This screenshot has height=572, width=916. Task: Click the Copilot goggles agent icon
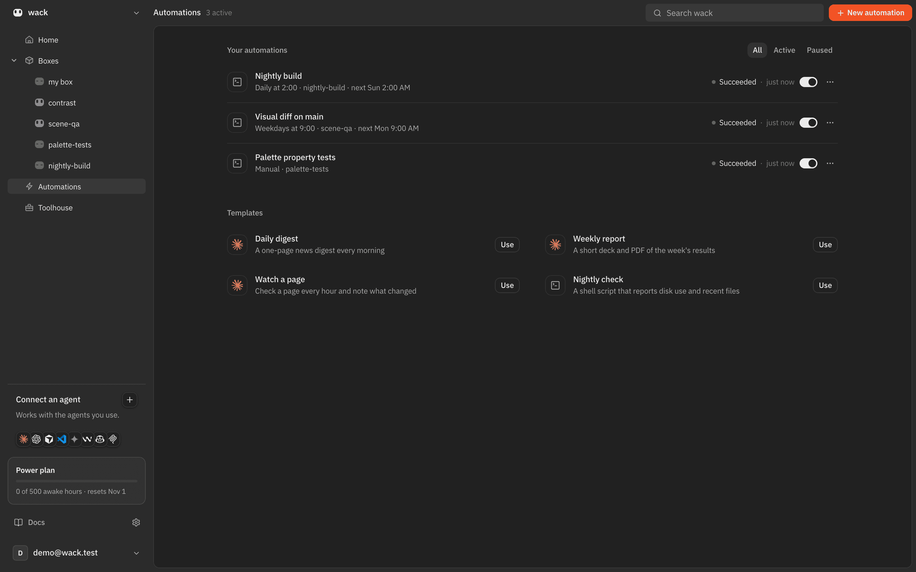click(100, 439)
